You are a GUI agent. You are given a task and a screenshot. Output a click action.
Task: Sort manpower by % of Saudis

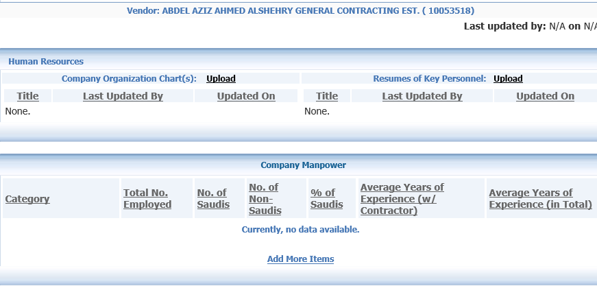(x=323, y=199)
